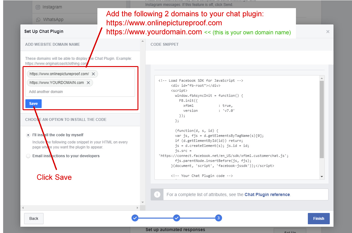Click the CHOOSE AN OPTION TO INSTALL heading
Viewport: 352px width, 233px height.
(66, 120)
